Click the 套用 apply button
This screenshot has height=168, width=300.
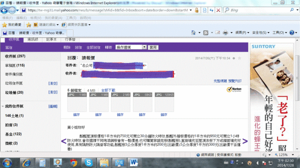(x=153, y=47)
